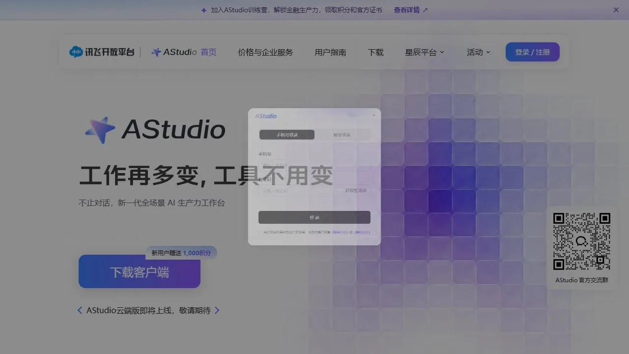Click AStudio云端版即将上线 notice text

pos(148,310)
